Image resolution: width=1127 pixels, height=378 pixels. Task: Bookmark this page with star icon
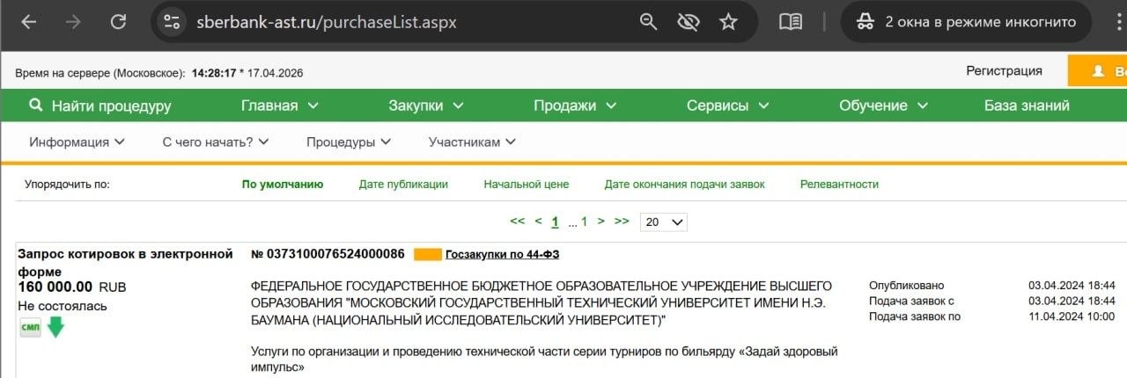(x=728, y=22)
